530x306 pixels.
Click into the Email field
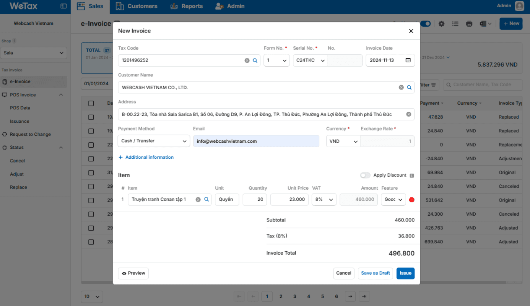pyautogui.click(x=256, y=141)
